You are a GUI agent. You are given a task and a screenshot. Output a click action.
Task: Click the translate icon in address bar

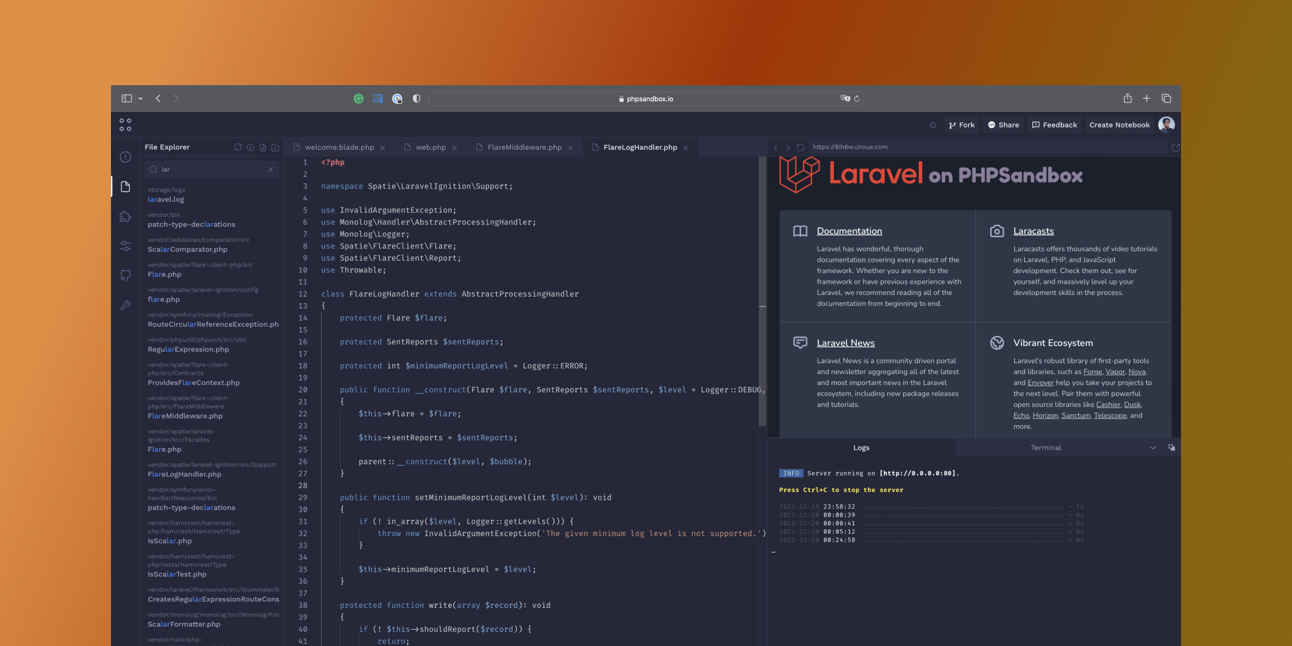(845, 99)
